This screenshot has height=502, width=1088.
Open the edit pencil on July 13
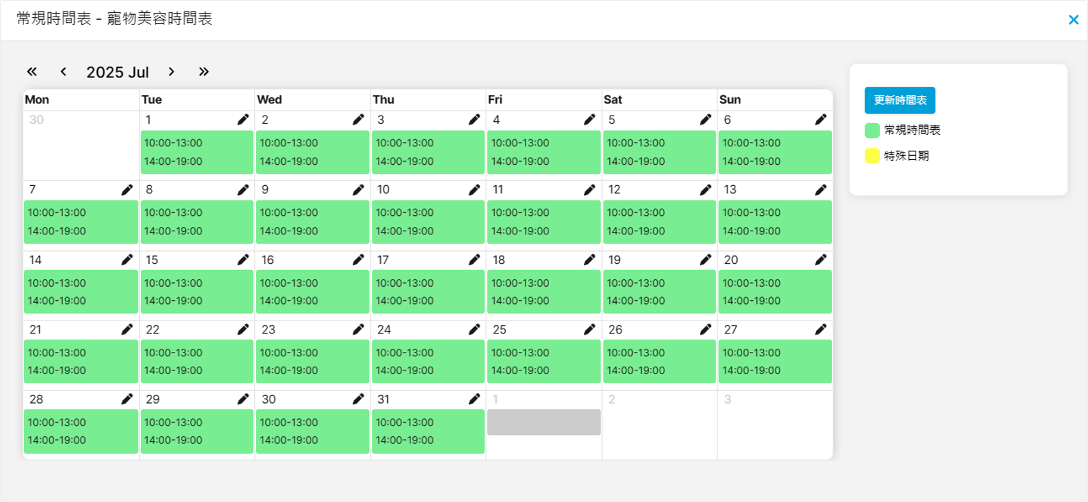(820, 189)
